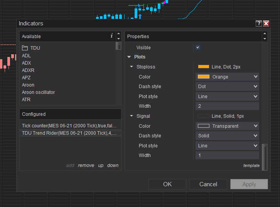Image resolution: width=280 pixels, height=207 pixels.
Task: Close the Indicators dialog
Action: pyautogui.click(x=266, y=23)
